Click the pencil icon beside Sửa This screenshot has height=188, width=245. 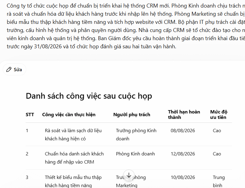[9, 69]
